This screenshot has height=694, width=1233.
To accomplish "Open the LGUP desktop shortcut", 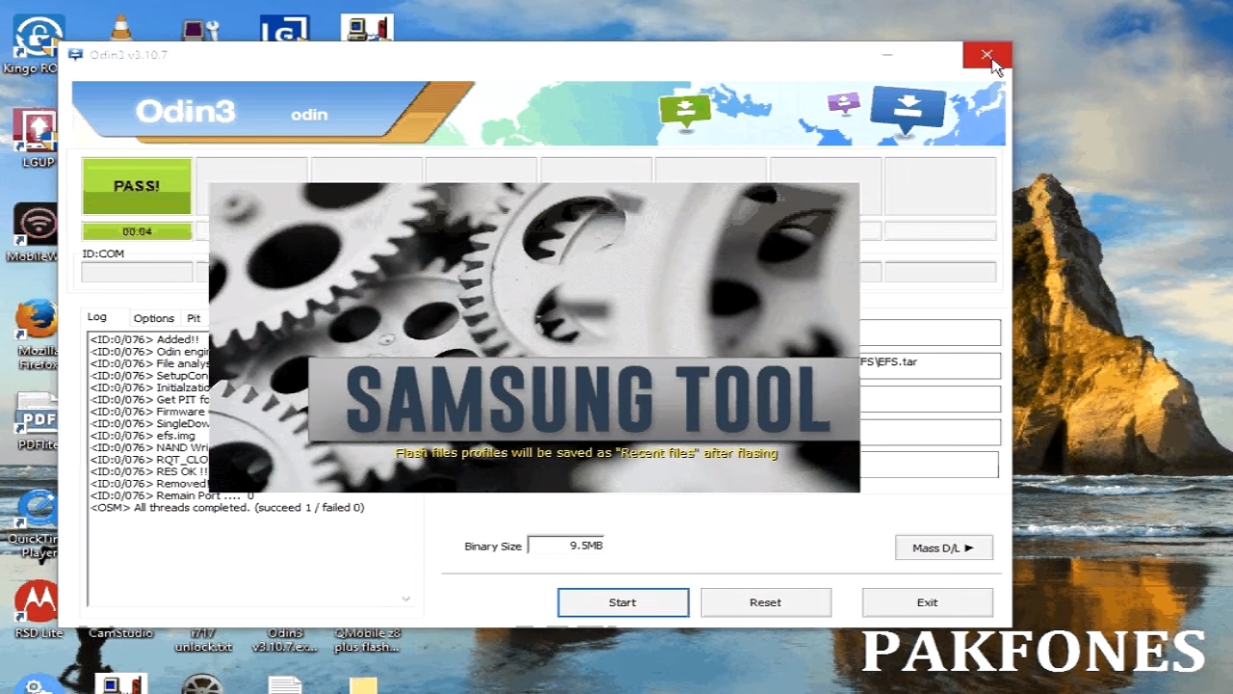I will point(37,137).
